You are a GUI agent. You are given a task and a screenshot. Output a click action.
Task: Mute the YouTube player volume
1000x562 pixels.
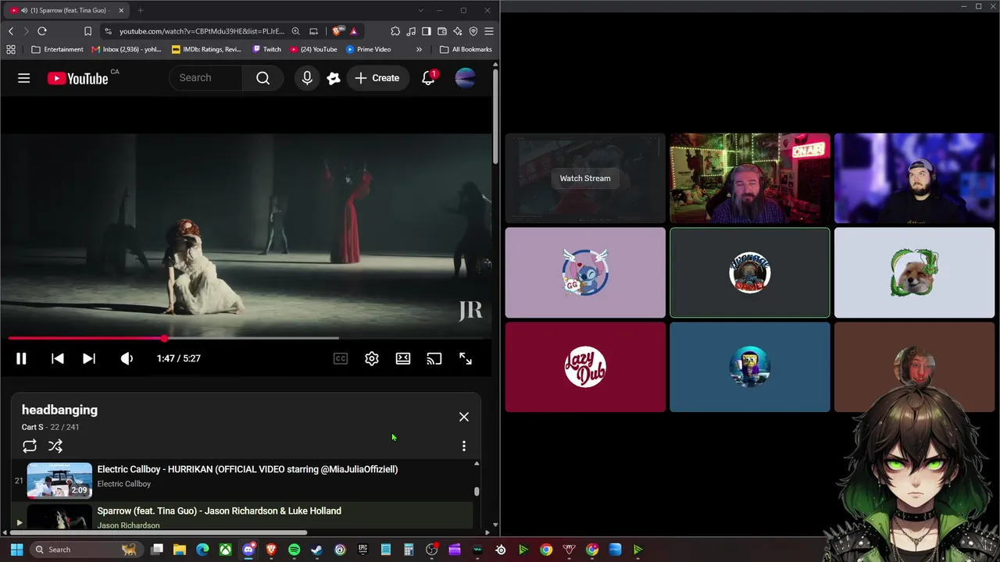[x=127, y=358]
